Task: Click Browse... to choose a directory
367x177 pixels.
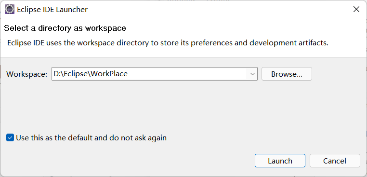Action: click(x=287, y=74)
